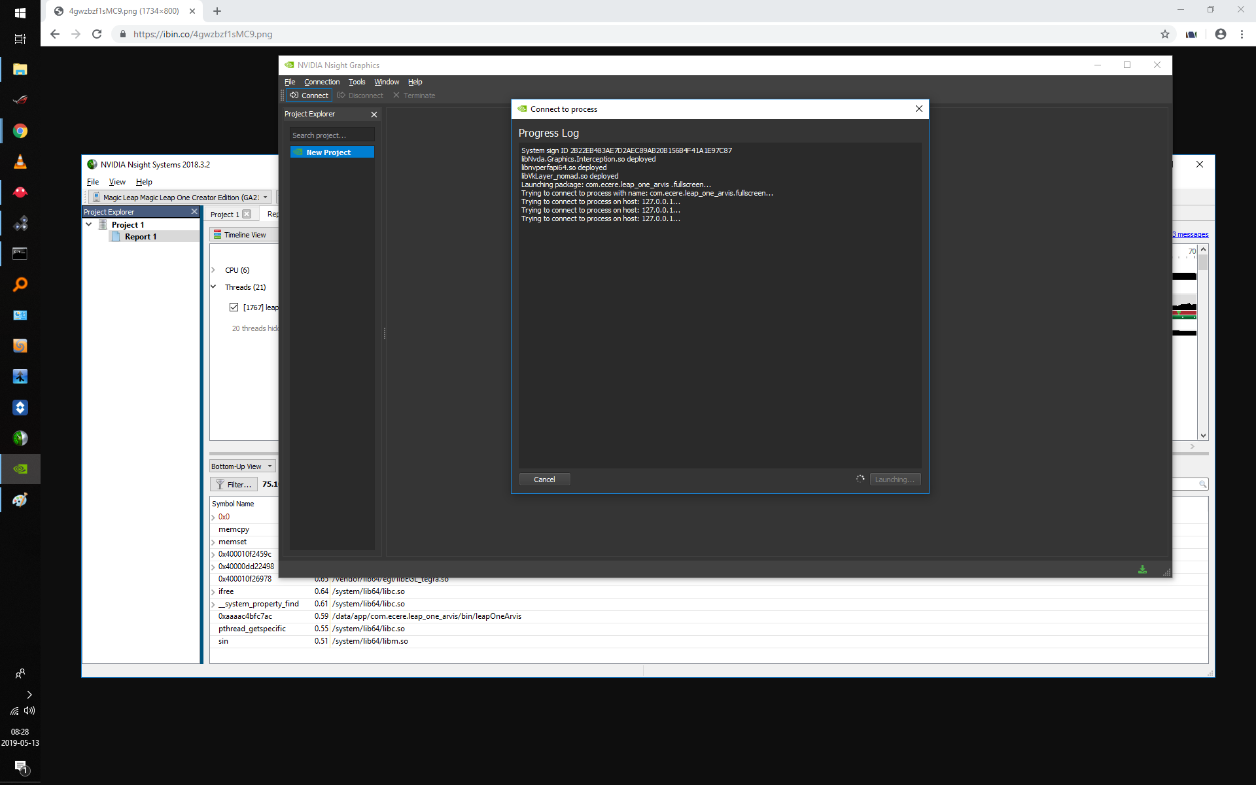Close the Project 1 tab

point(247,214)
